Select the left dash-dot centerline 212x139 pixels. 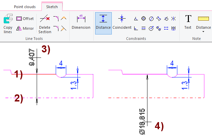tap(49, 98)
